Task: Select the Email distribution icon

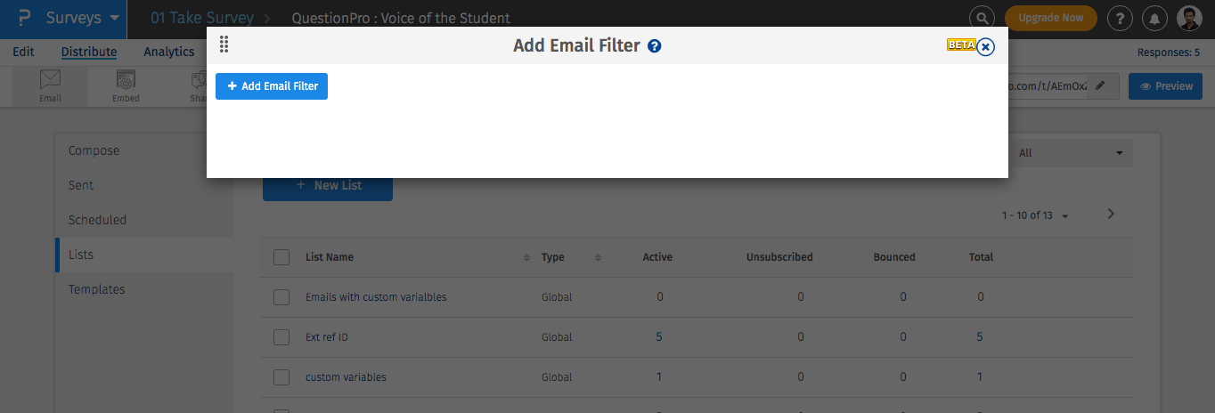Action: click(50, 85)
